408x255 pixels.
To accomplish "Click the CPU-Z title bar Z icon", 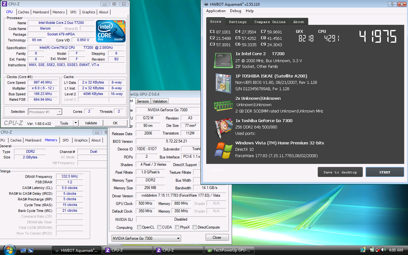I will tap(4, 4).
